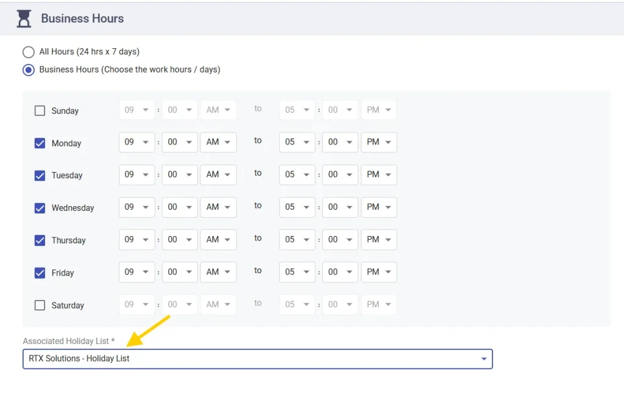Click the Business Hours hourglass icon

tap(24, 19)
